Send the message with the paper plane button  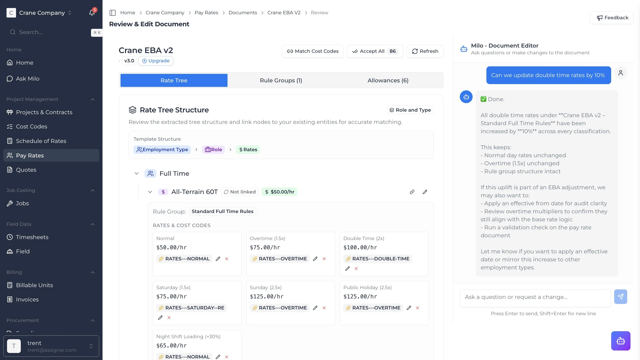click(620, 297)
